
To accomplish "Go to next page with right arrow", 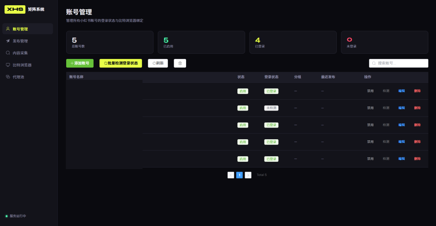I will tap(248, 175).
